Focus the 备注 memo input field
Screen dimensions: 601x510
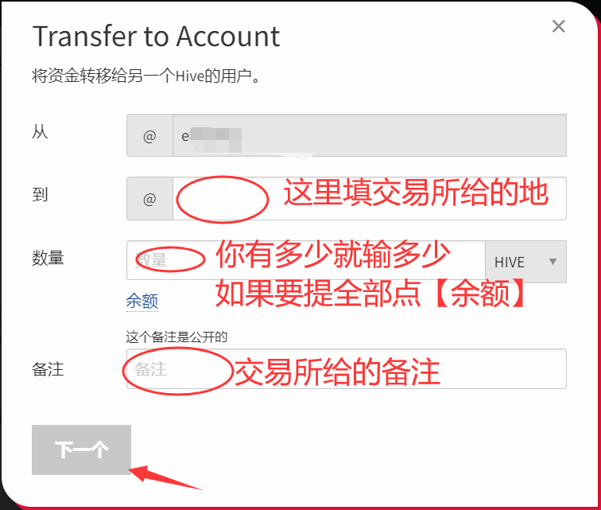point(347,369)
